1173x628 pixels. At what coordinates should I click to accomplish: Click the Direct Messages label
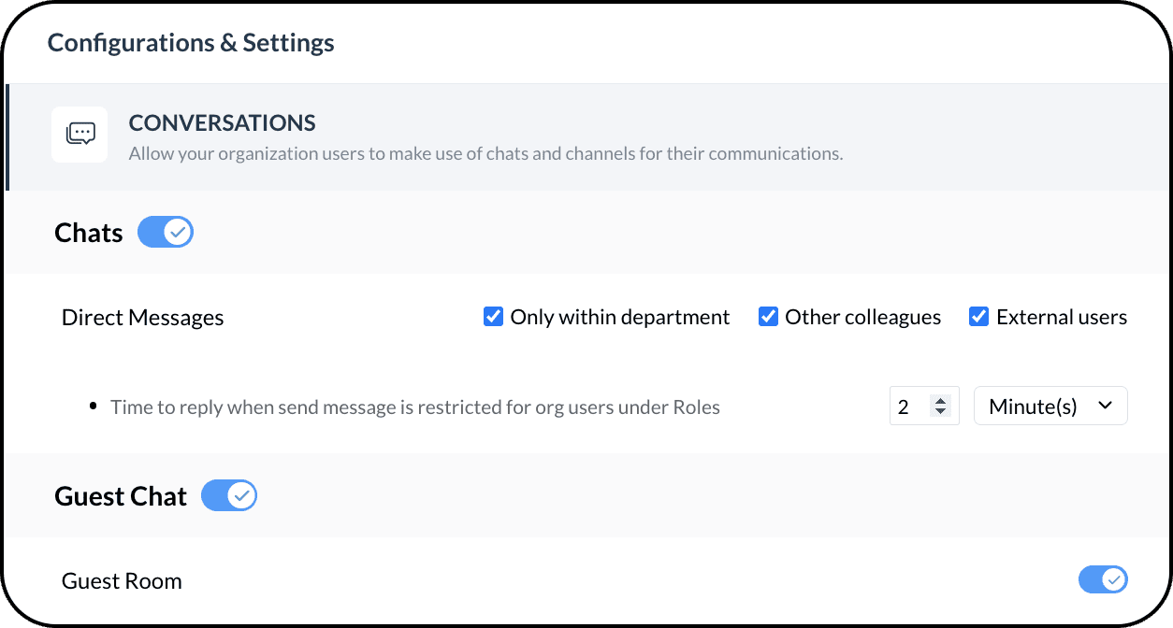142,318
